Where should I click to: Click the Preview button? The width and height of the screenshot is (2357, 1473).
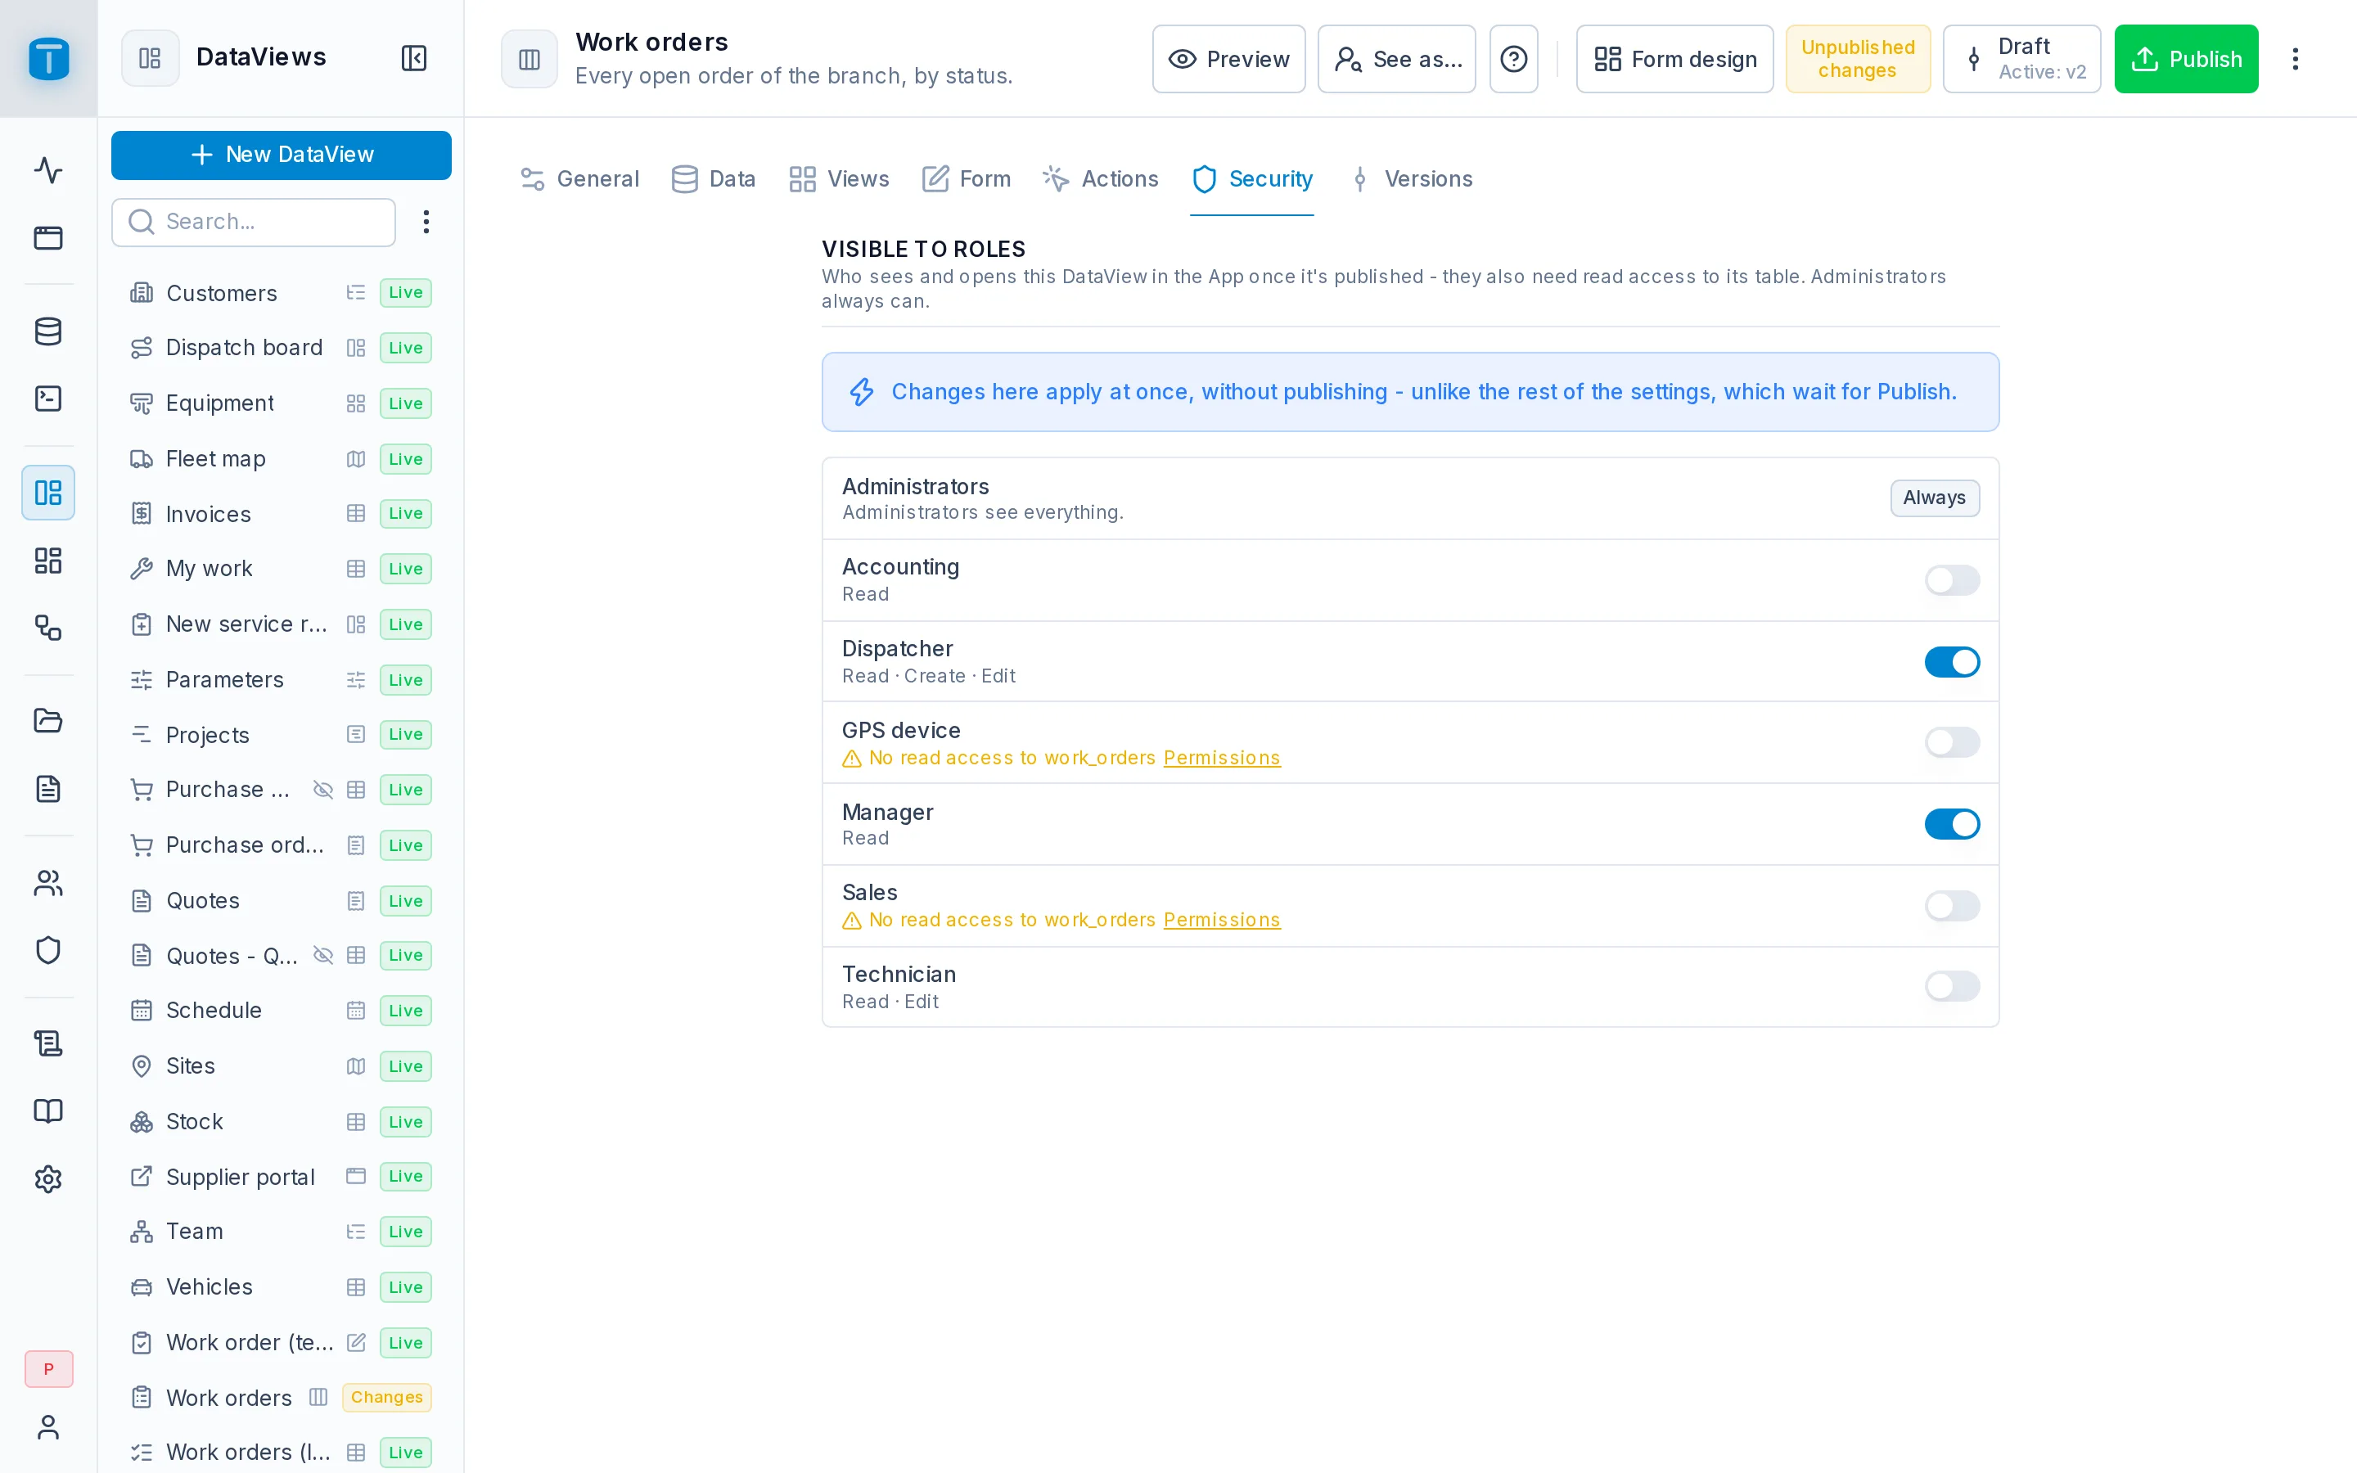pyautogui.click(x=1228, y=60)
